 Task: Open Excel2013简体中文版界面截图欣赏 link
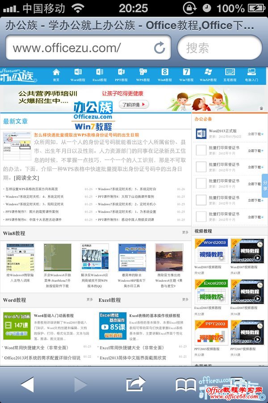point(133,358)
